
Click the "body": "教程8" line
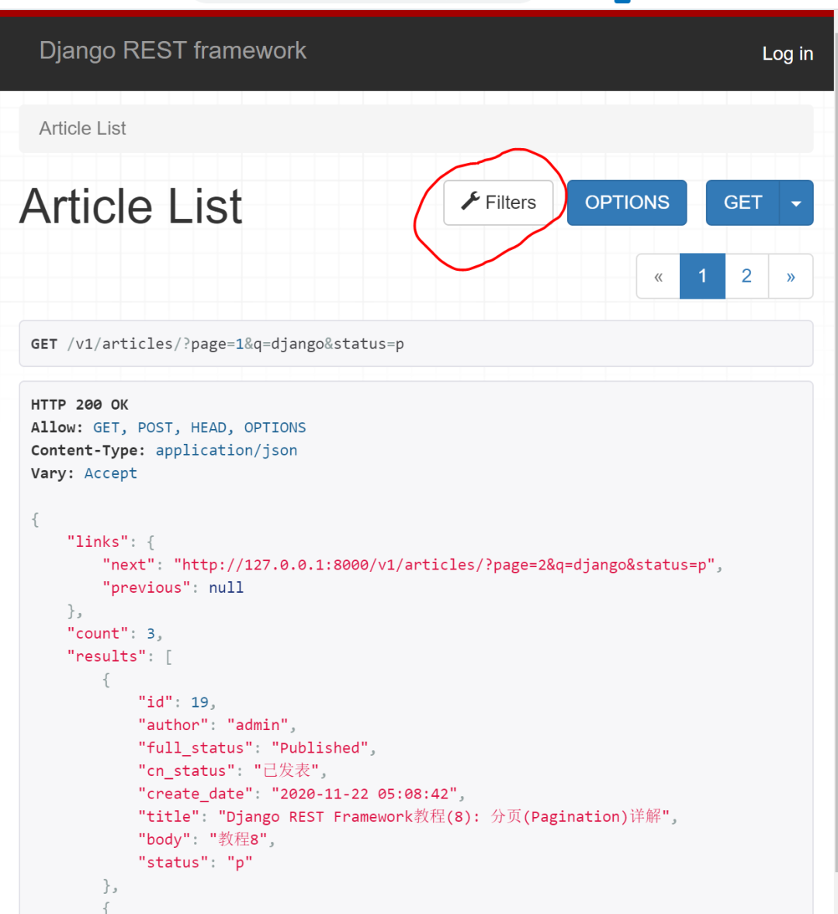click(x=206, y=840)
